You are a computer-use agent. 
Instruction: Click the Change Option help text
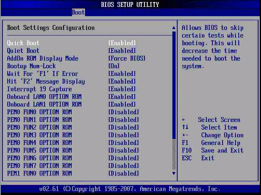[222, 135]
